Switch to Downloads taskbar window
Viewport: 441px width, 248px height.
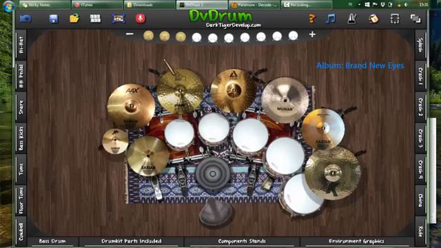pos(150,5)
